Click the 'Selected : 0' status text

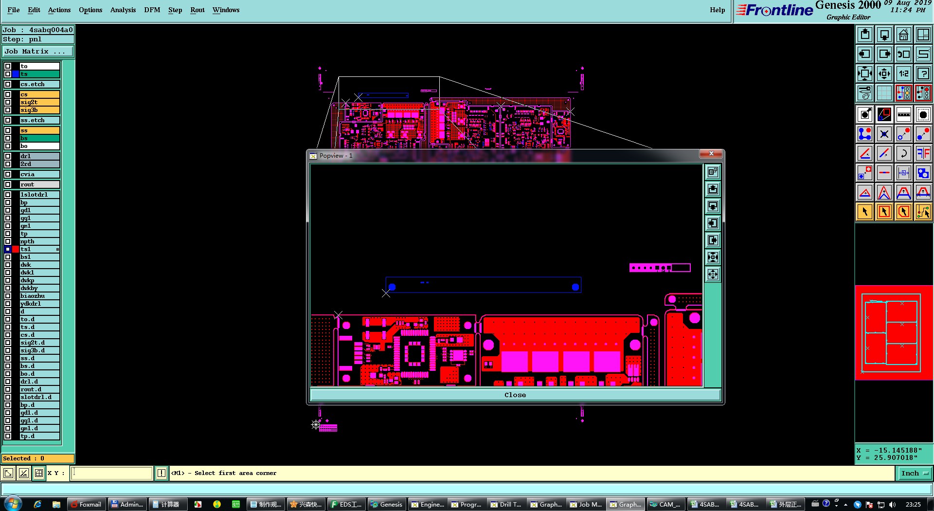pyautogui.click(x=23, y=458)
